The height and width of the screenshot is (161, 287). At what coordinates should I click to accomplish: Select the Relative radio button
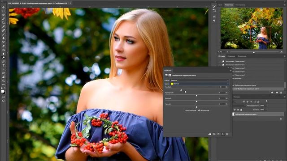(184, 110)
